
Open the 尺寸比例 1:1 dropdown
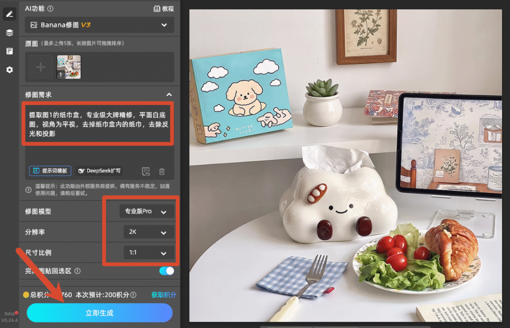click(x=148, y=252)
